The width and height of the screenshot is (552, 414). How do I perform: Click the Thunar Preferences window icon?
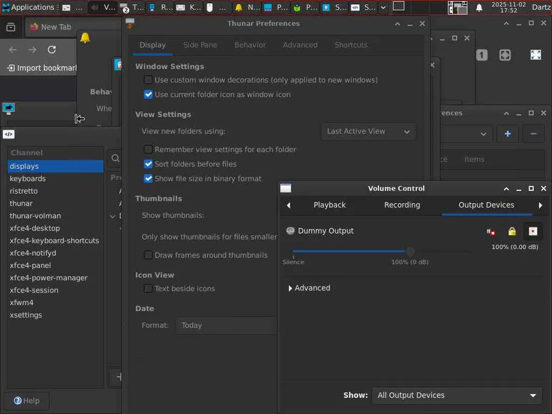130,24
